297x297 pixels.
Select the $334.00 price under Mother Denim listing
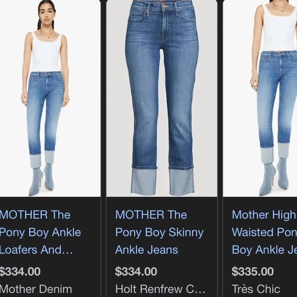point(20,271)
